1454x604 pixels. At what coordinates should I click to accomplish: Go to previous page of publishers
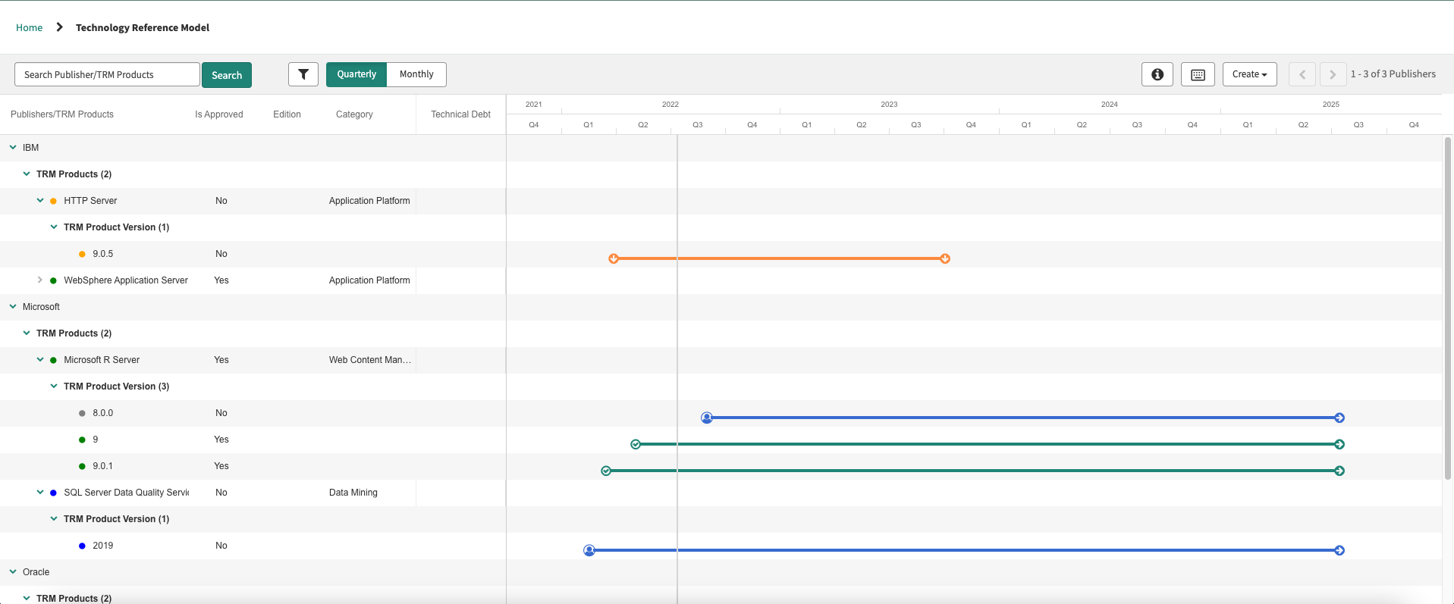pyautogui.click(x=1302, y=74)
